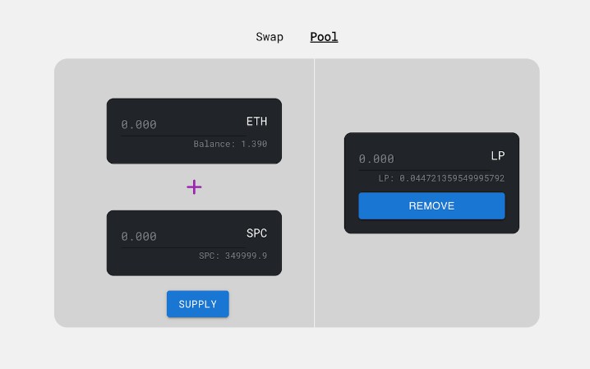The height and width of the screenshot is (369, 590).
Task: Select the Pool tab
Action: click(324, 37)
